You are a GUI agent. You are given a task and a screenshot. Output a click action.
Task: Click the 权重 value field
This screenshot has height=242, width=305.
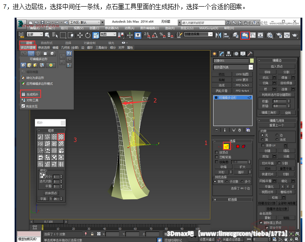[x=280, y=101]
